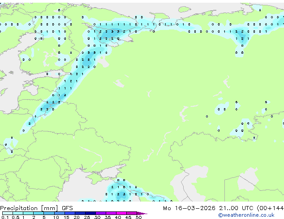Click the 'UTC' timezone label

click(x=247, y=208)
